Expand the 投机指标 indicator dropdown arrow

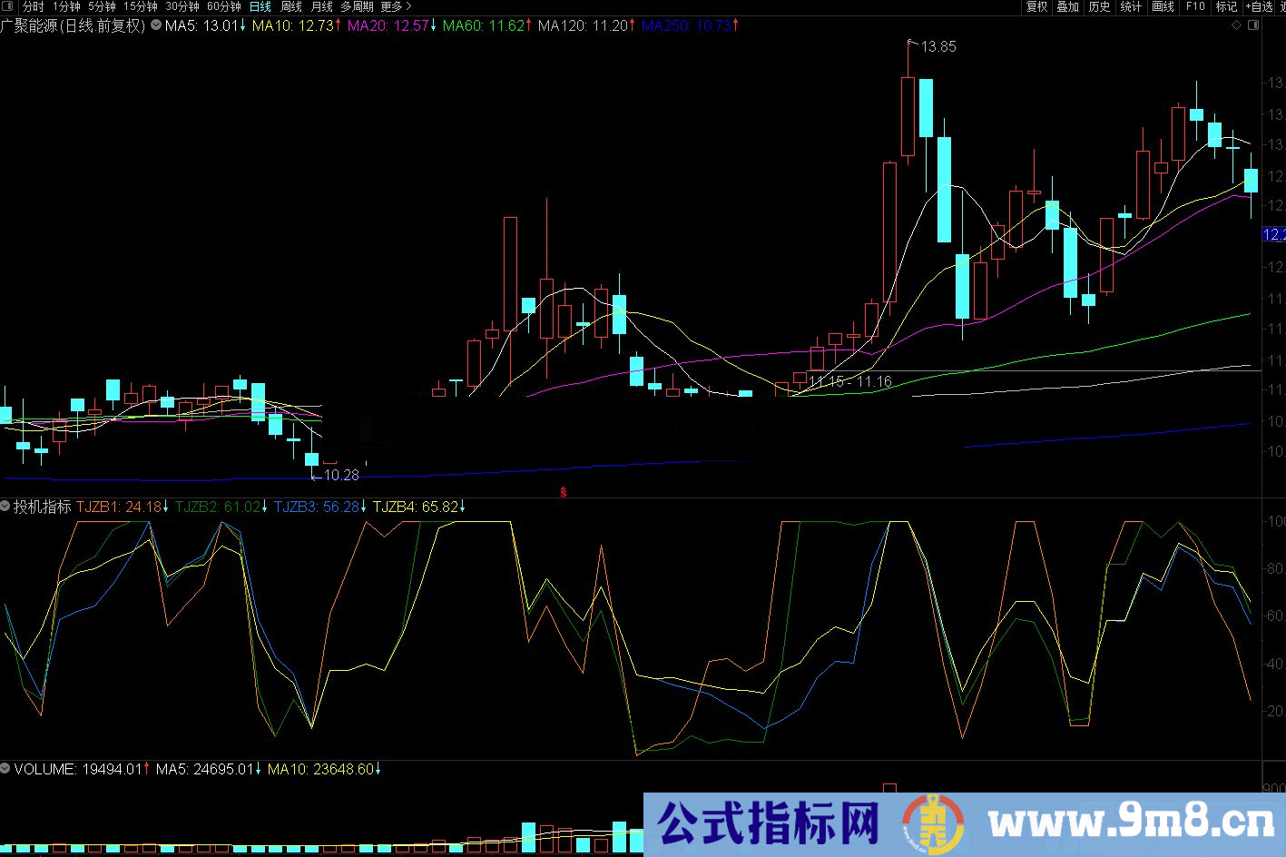pos(5,507)
